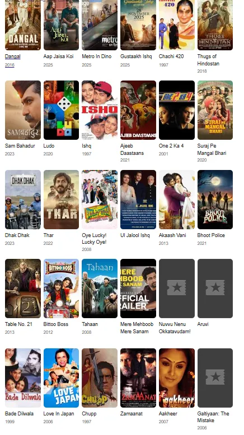244x435 pixels.
Task: Open the Chachi 420 poster
Action: coord(176,25)
